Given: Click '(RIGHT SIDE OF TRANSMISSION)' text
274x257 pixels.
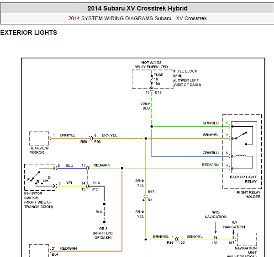Looking at the screenshot, I should coord(38,204).
